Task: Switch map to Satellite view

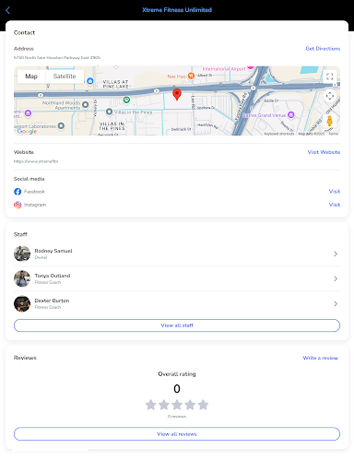Action: 65,77
